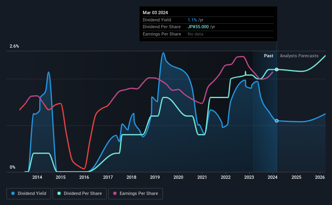Click the tooltip's Dividend Per Share row label
Viewport: 332px width, 205px height.
pyautogui.click(x=162, y=27)
